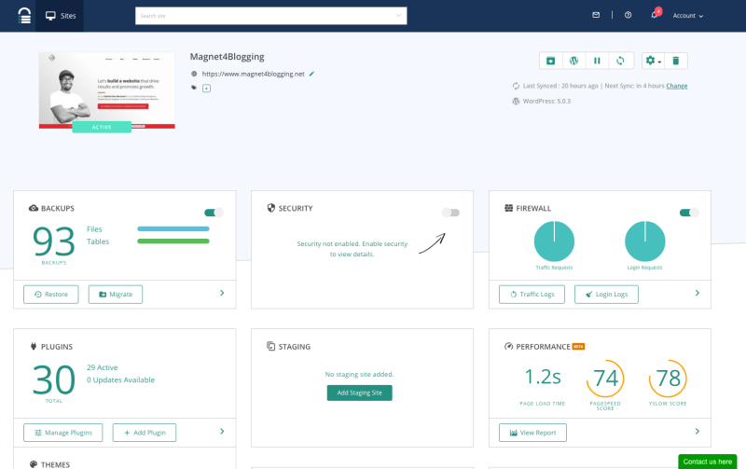Click the Firewall brick wall icon
Image resolution: width=746 pixels, height=469 pixels.
(508, 208)
